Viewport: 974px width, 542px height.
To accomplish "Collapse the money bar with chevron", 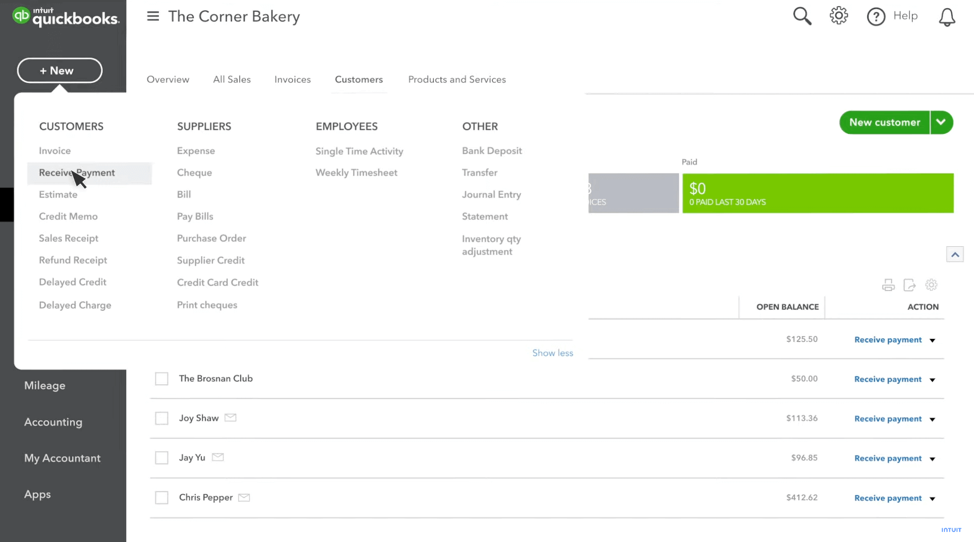I will click(x=955, y=254).
